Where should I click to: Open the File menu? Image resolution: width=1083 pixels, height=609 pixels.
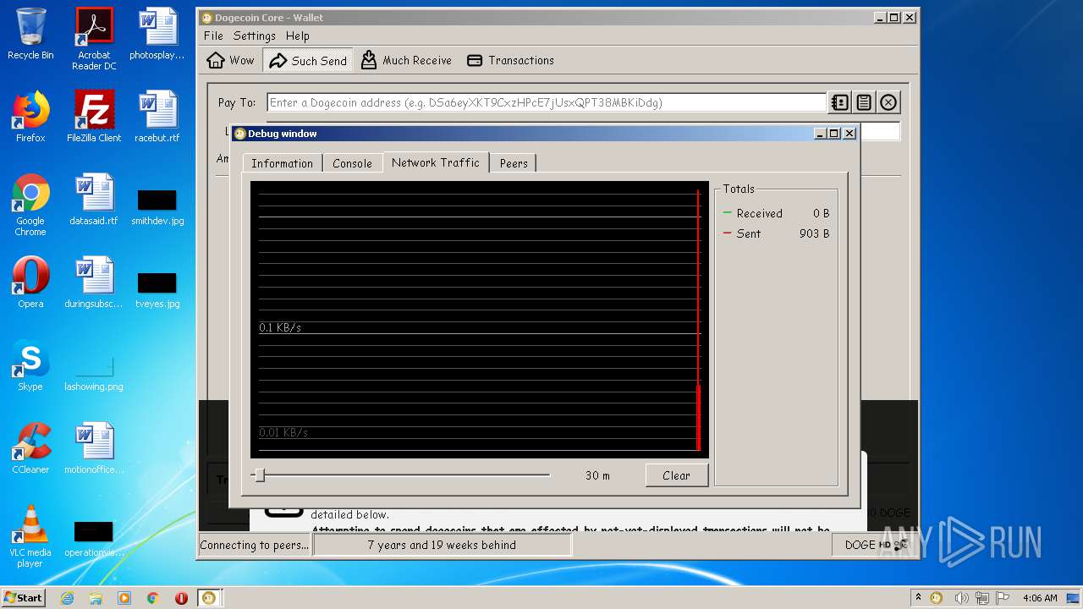click(x=213, y=36)
